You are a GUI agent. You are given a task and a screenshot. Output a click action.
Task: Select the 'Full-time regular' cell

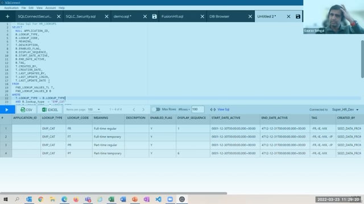pyautogui.click(x=109, y=129)
